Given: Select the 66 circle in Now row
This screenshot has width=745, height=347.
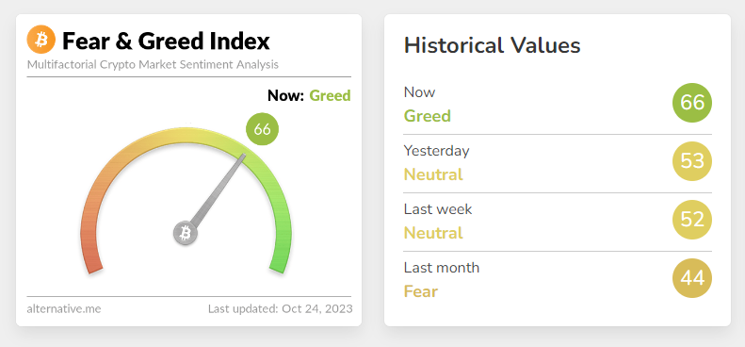Looking at the screenshot, I should pyautogui.click(x=692, y=103).
